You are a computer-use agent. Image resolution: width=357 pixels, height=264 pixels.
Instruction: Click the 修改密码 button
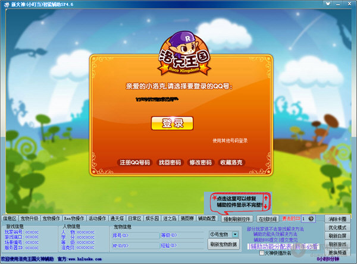coord(201,162)
